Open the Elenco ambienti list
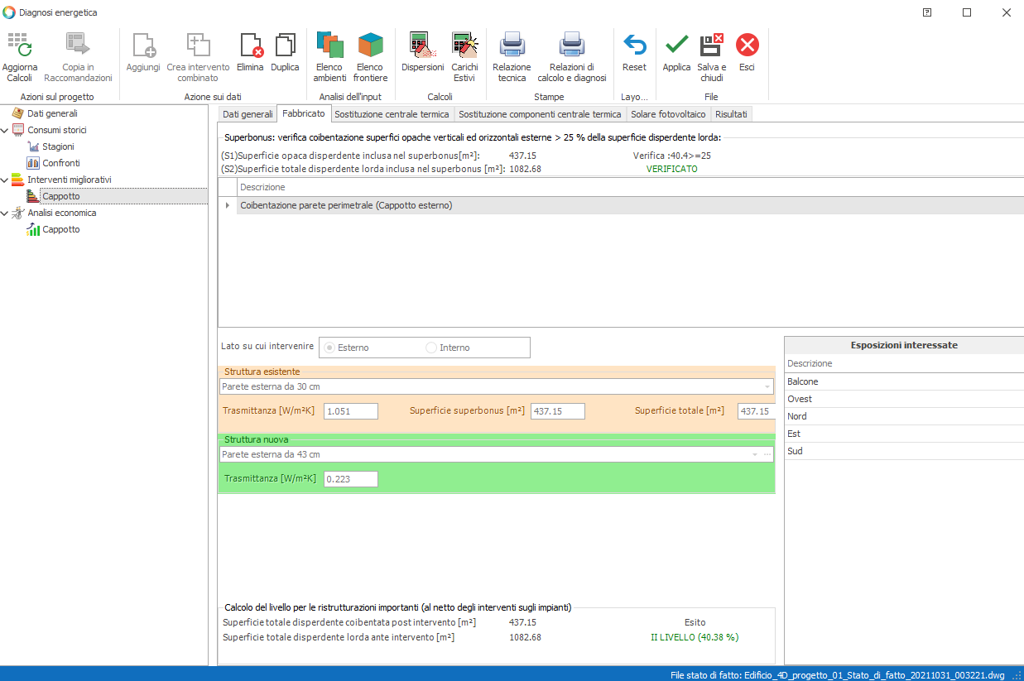1024x681 pixels. click(329, 46)
